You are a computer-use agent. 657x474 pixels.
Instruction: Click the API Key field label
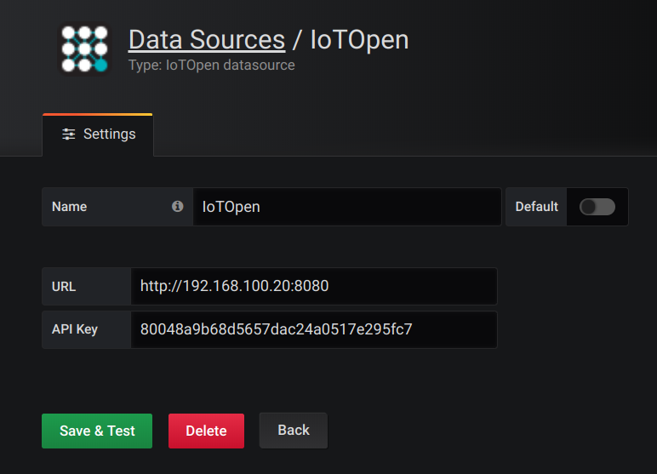(75, 329)
